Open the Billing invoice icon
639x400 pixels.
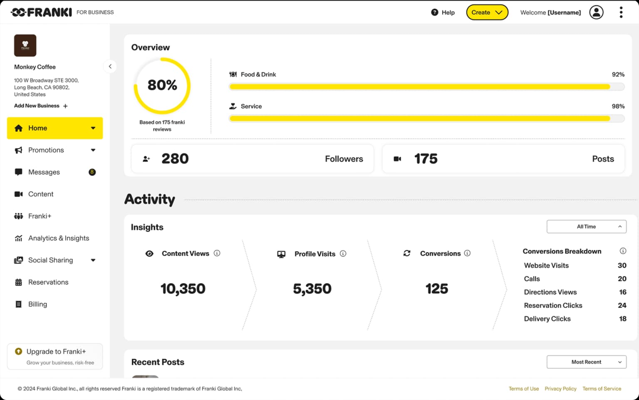tap(18, 304)
